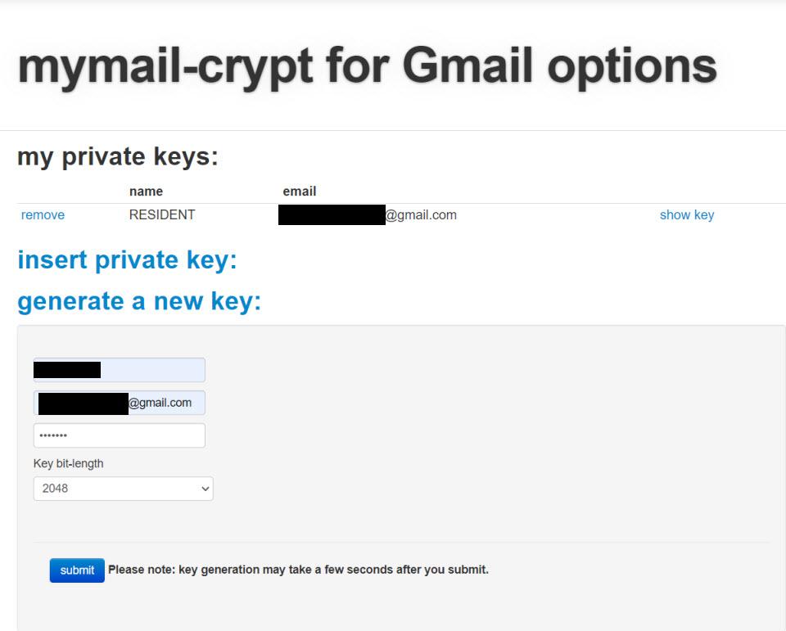Click the dropdown chevron beside 2048
Viewport: 786px width, 631px height.
click(202, 488)
